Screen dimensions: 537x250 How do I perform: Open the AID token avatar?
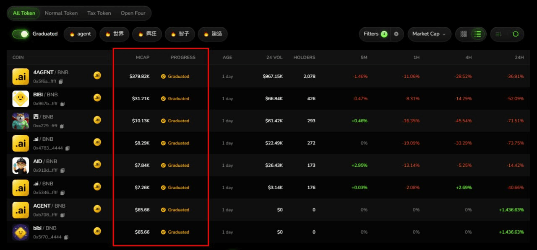[x=21, y=165]
